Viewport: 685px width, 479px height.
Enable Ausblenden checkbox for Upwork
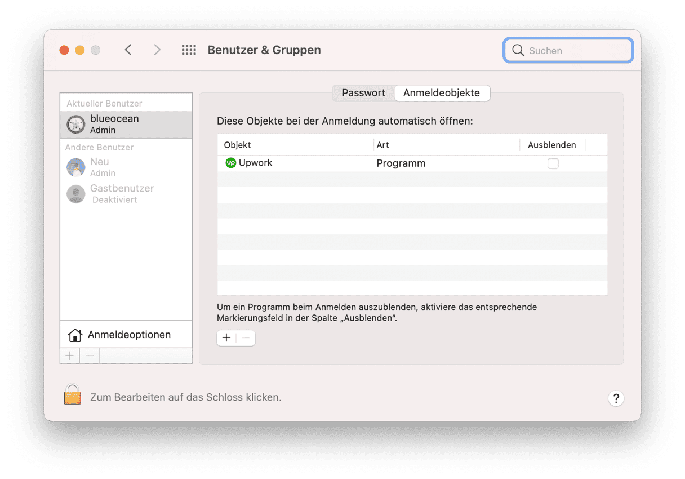tap(553, 163)
